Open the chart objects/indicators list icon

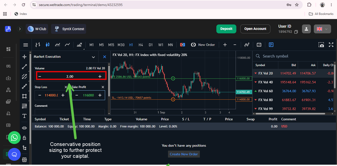pos(247,45)
